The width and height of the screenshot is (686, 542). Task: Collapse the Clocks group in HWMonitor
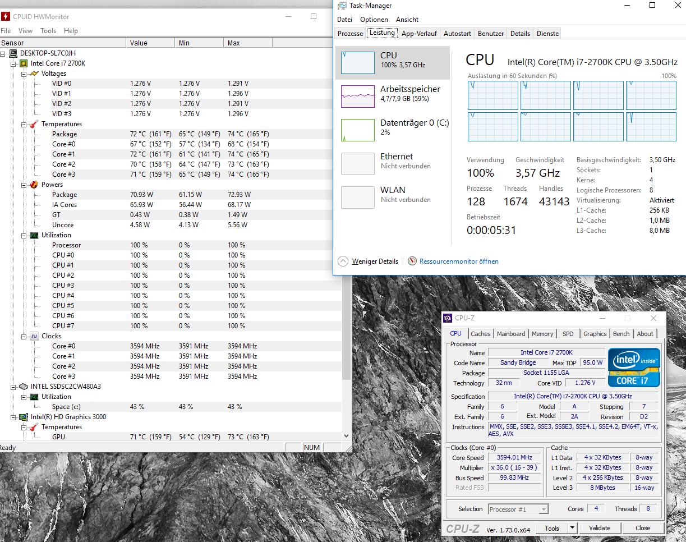(x=24, y=336)
